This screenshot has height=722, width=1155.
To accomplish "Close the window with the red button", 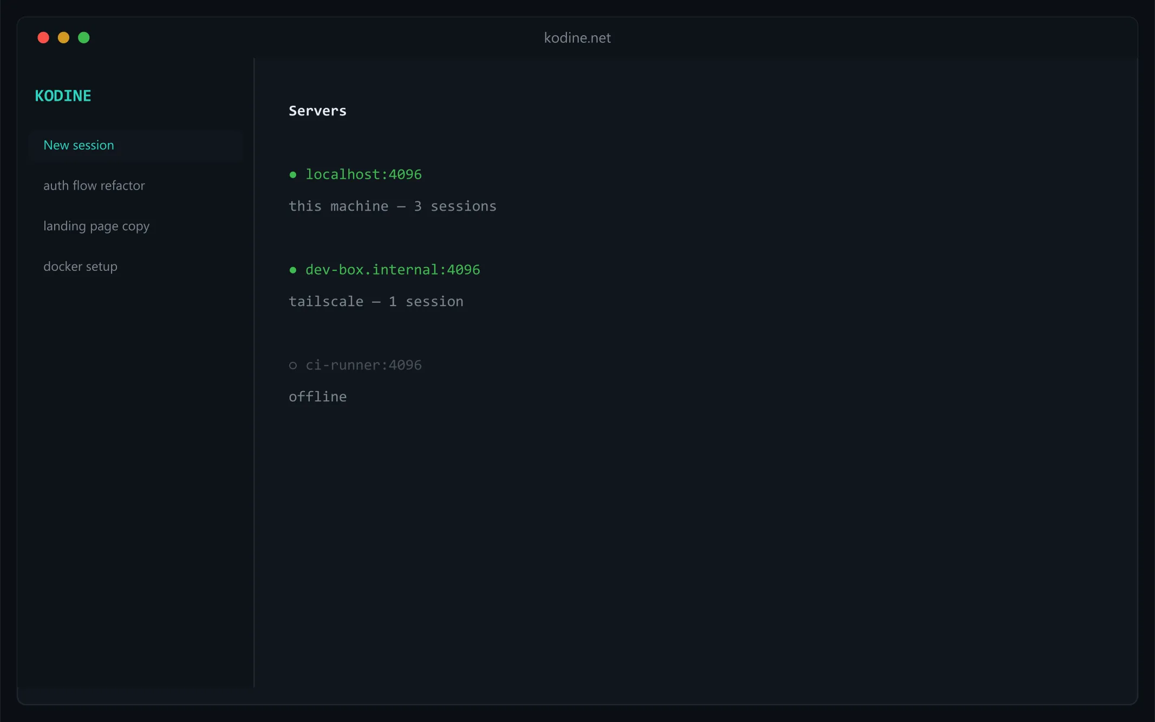I will pyautogui.click(x=43, y=37).
